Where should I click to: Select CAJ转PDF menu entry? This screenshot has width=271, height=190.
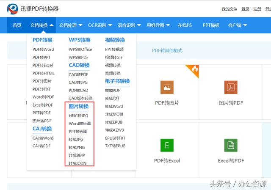pos(41,146)
